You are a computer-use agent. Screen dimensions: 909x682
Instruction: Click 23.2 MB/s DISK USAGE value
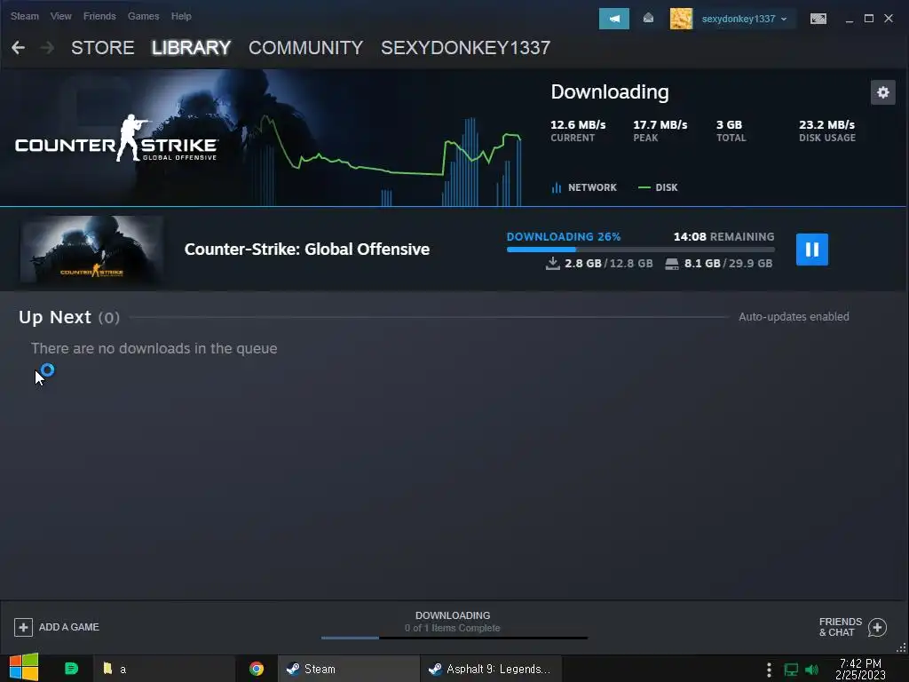826,124
